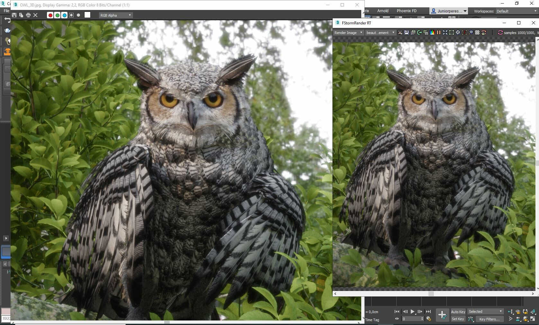The height and width of the screenshot is (325, 539).
Task: Save the OWL_3D image with disk icon
Action: 14,15
